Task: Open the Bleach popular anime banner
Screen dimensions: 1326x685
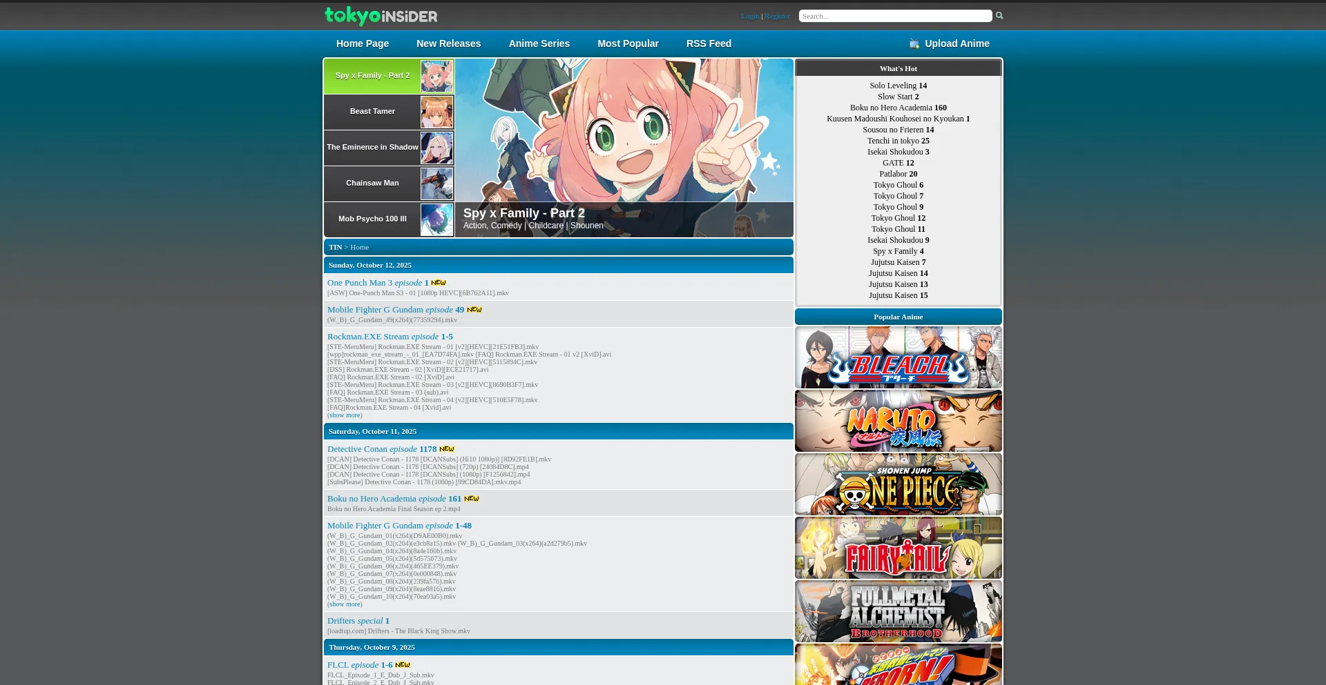Action: coord(898,357)
